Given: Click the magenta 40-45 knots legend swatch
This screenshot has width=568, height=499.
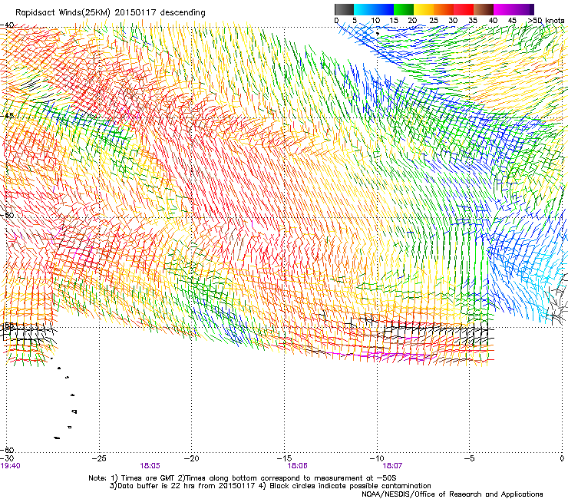Looking at the screenshot, I should [x=504, y=9].
